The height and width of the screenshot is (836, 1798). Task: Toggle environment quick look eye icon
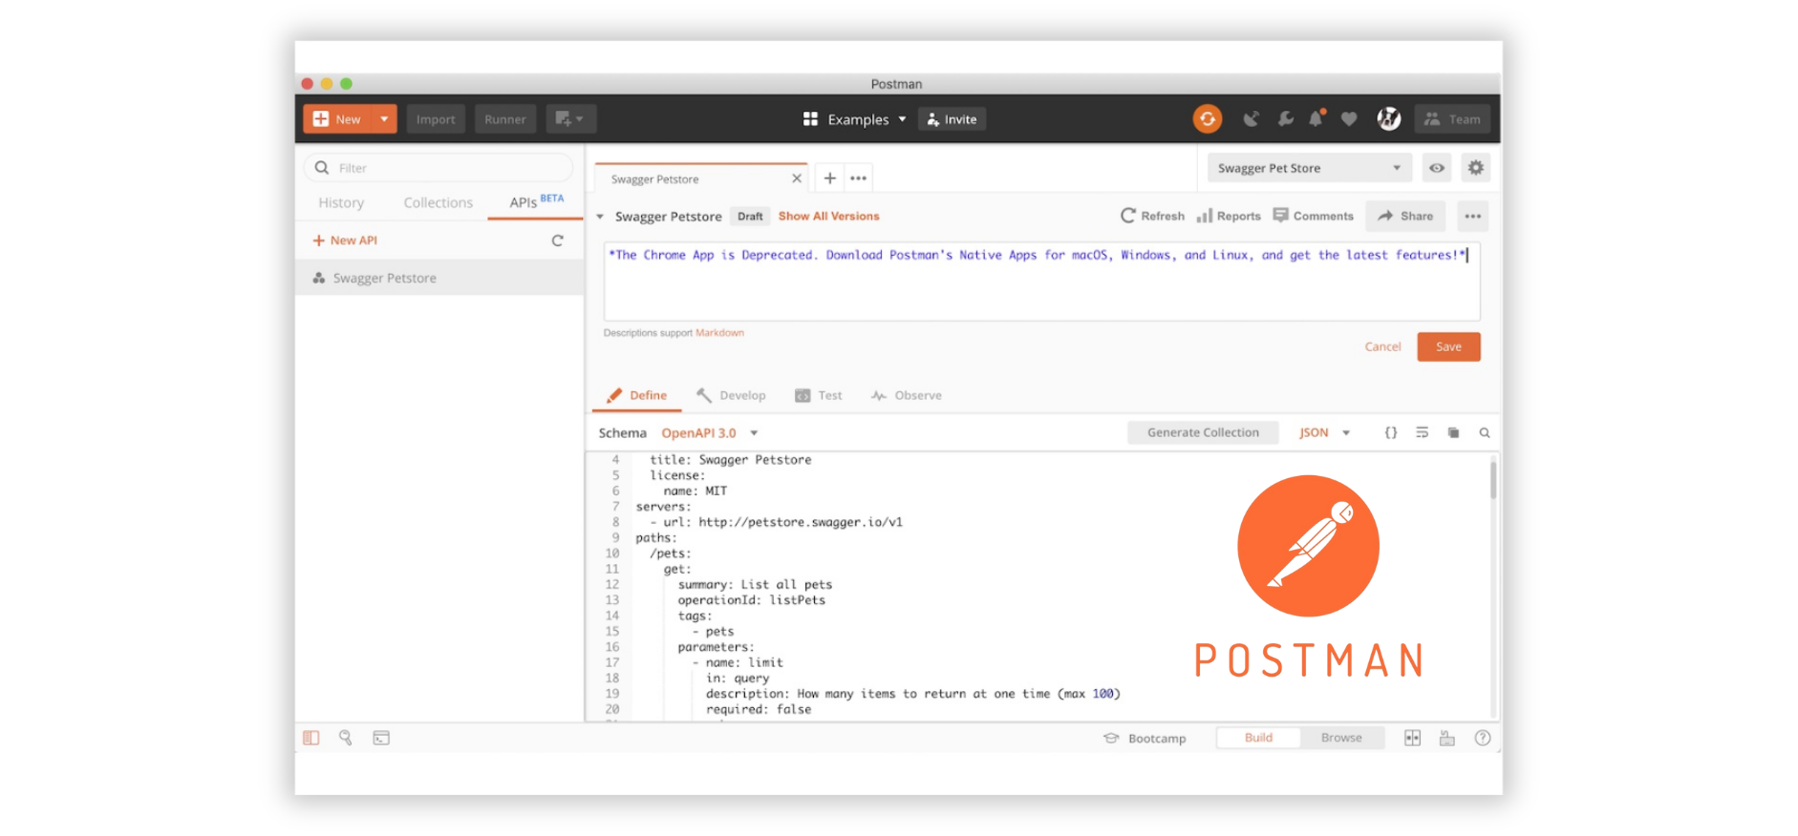coord(1436,168)
